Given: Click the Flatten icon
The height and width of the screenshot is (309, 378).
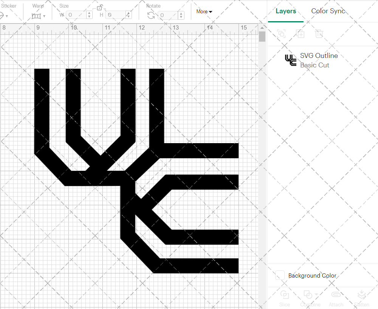Looking at the screenshot, I should pos(362,295).
